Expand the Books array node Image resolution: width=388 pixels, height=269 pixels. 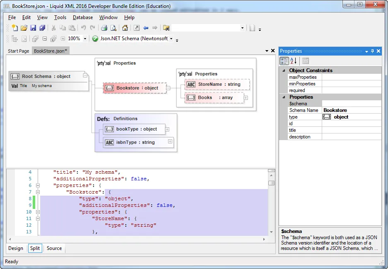click(246, 98)
